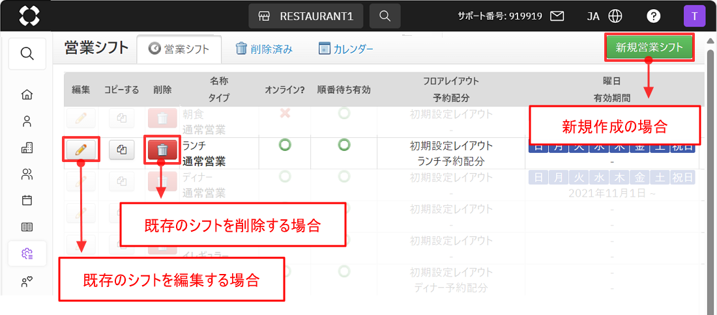Open the calendar icon in left sidebar
Viewport: 717px width, 315px height.
pyautogui.click(x=27, y=200)
